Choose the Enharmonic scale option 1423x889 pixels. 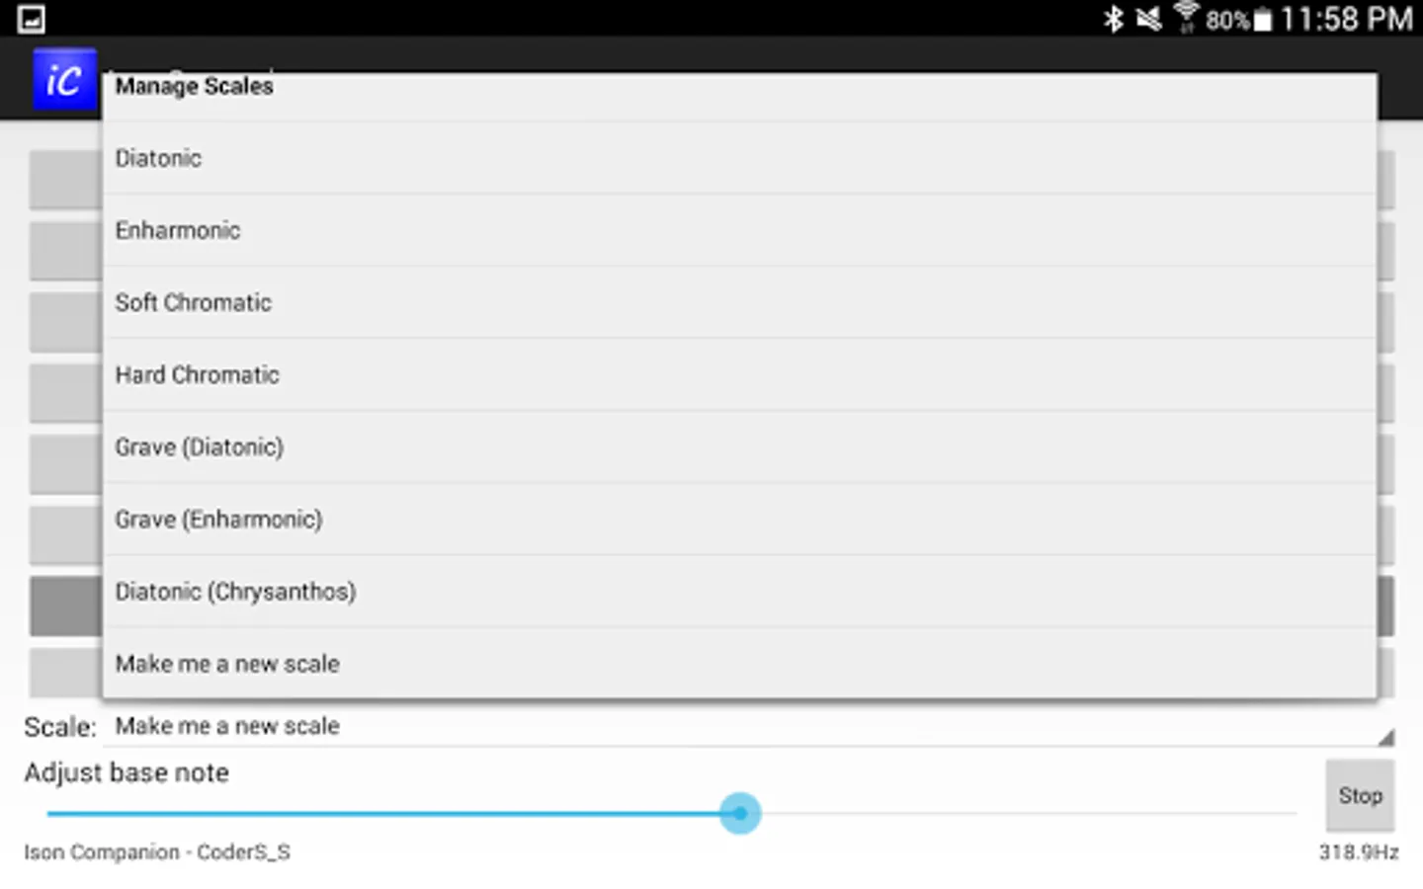[739, 230]
